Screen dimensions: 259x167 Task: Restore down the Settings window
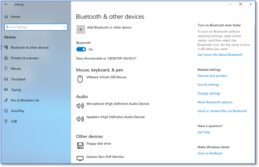[x=240, y=4]
